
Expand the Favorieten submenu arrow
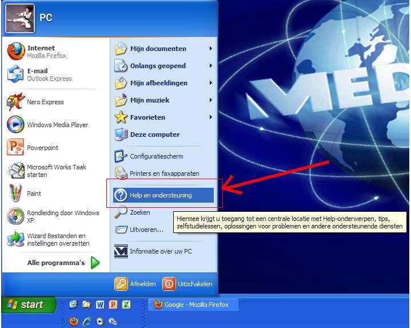(x=210, y=117)
